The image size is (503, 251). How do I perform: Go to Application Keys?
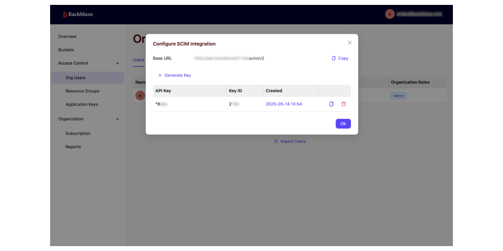(x=82, y=104)
